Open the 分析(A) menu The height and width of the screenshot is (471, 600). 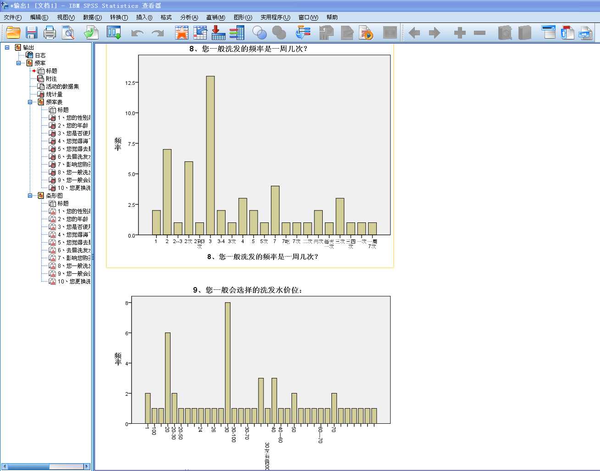coord(189,17)
